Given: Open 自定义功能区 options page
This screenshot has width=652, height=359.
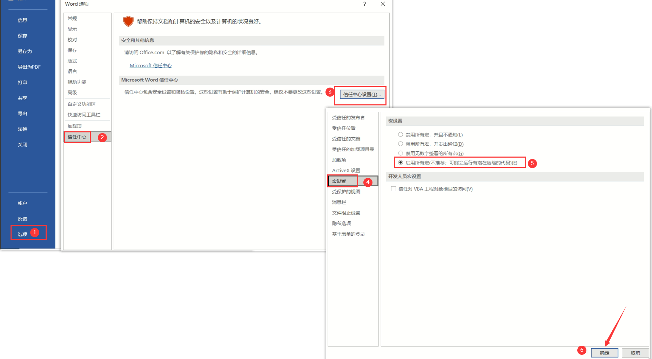Looking at the screenshot, I should 81,104.
